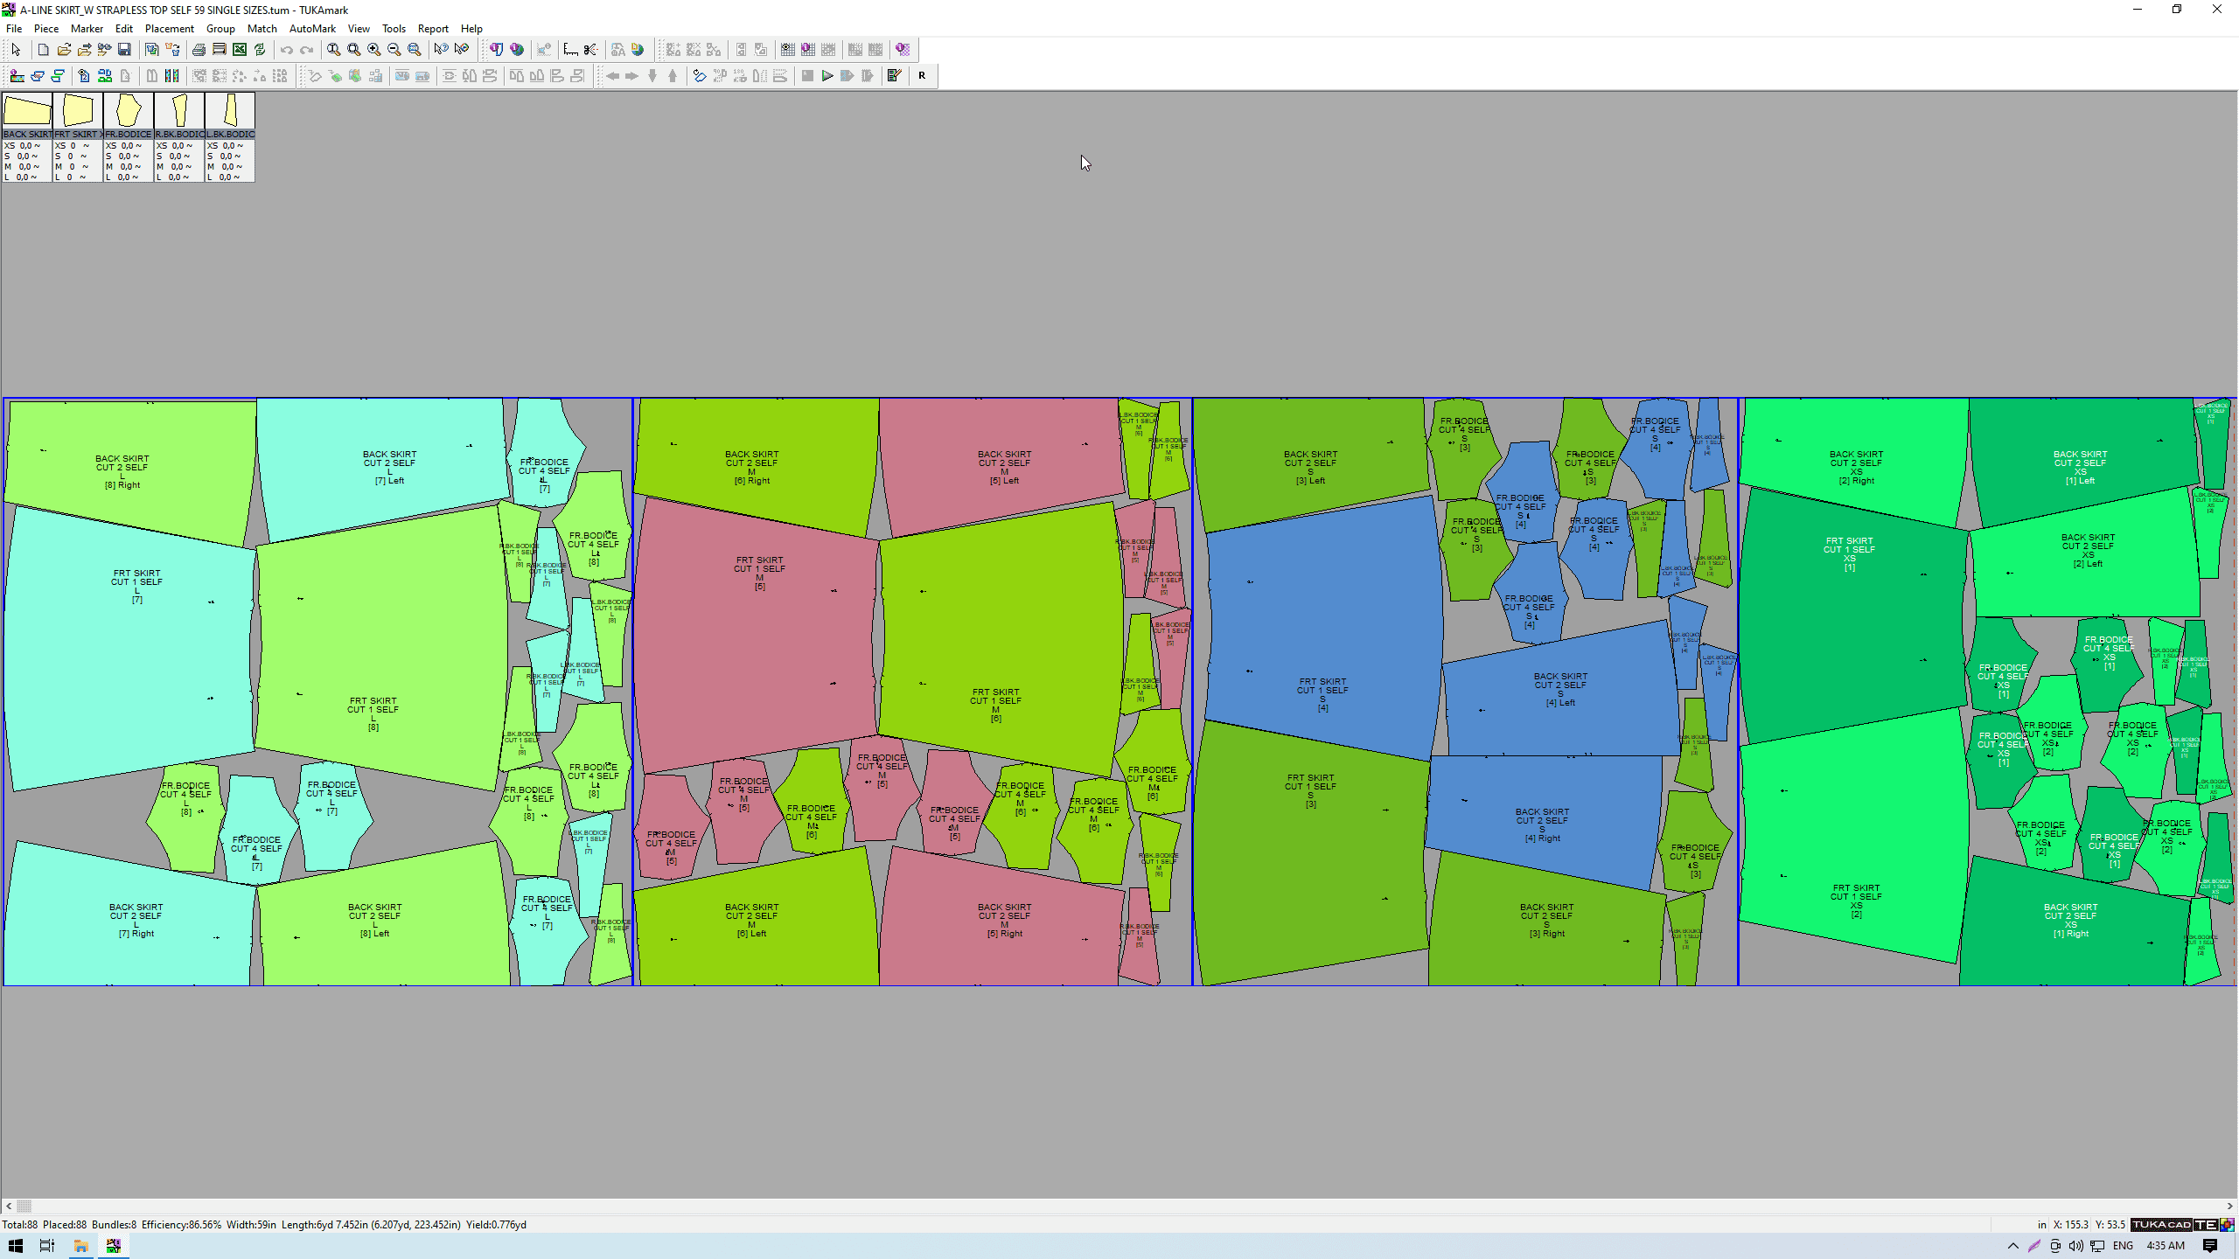Toggle the striped fabric display icon

[172, 76]
